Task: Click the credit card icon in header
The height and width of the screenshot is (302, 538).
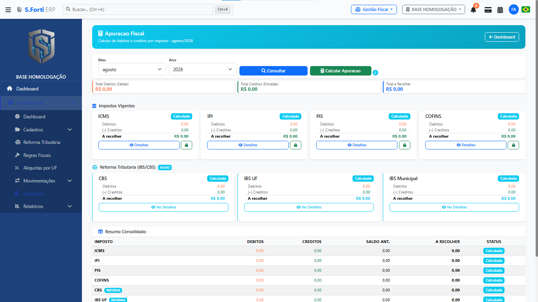Action: pyautogui.click(x=488, y=10)
